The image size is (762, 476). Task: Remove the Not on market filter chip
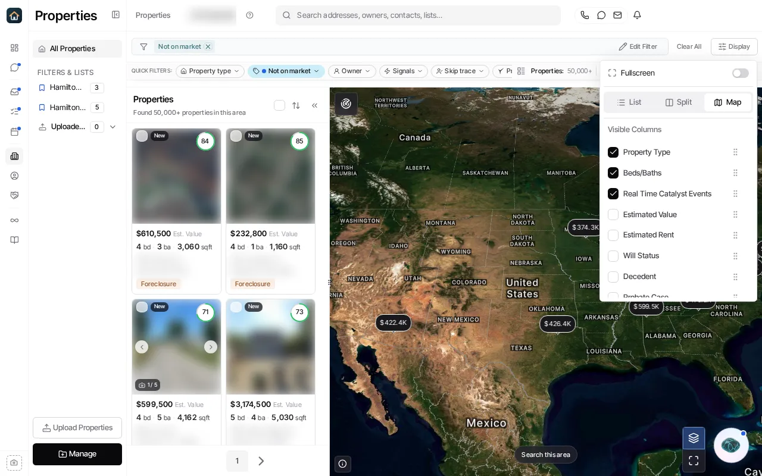coord(208,46)
